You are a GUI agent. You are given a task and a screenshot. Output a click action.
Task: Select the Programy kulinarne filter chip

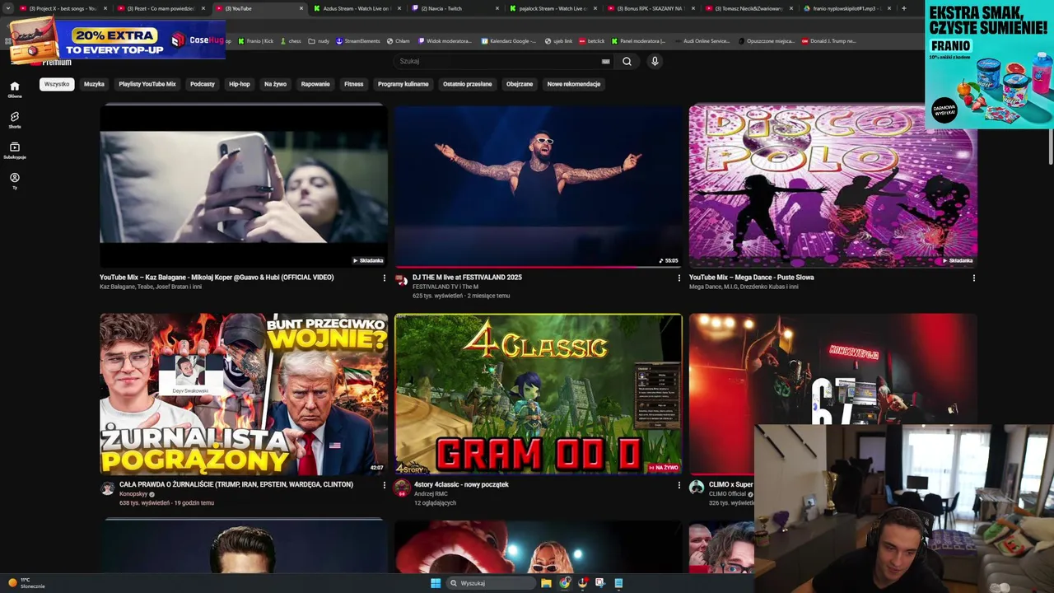point(403,84)
